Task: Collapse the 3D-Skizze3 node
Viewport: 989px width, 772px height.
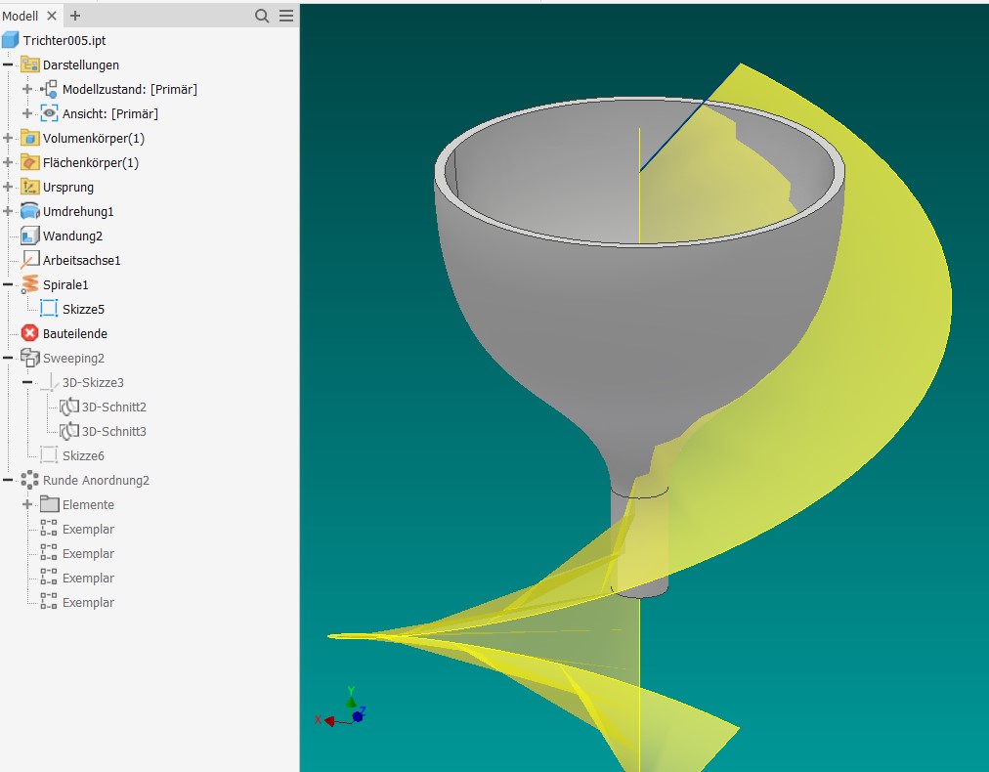Action: click(27, 382)
